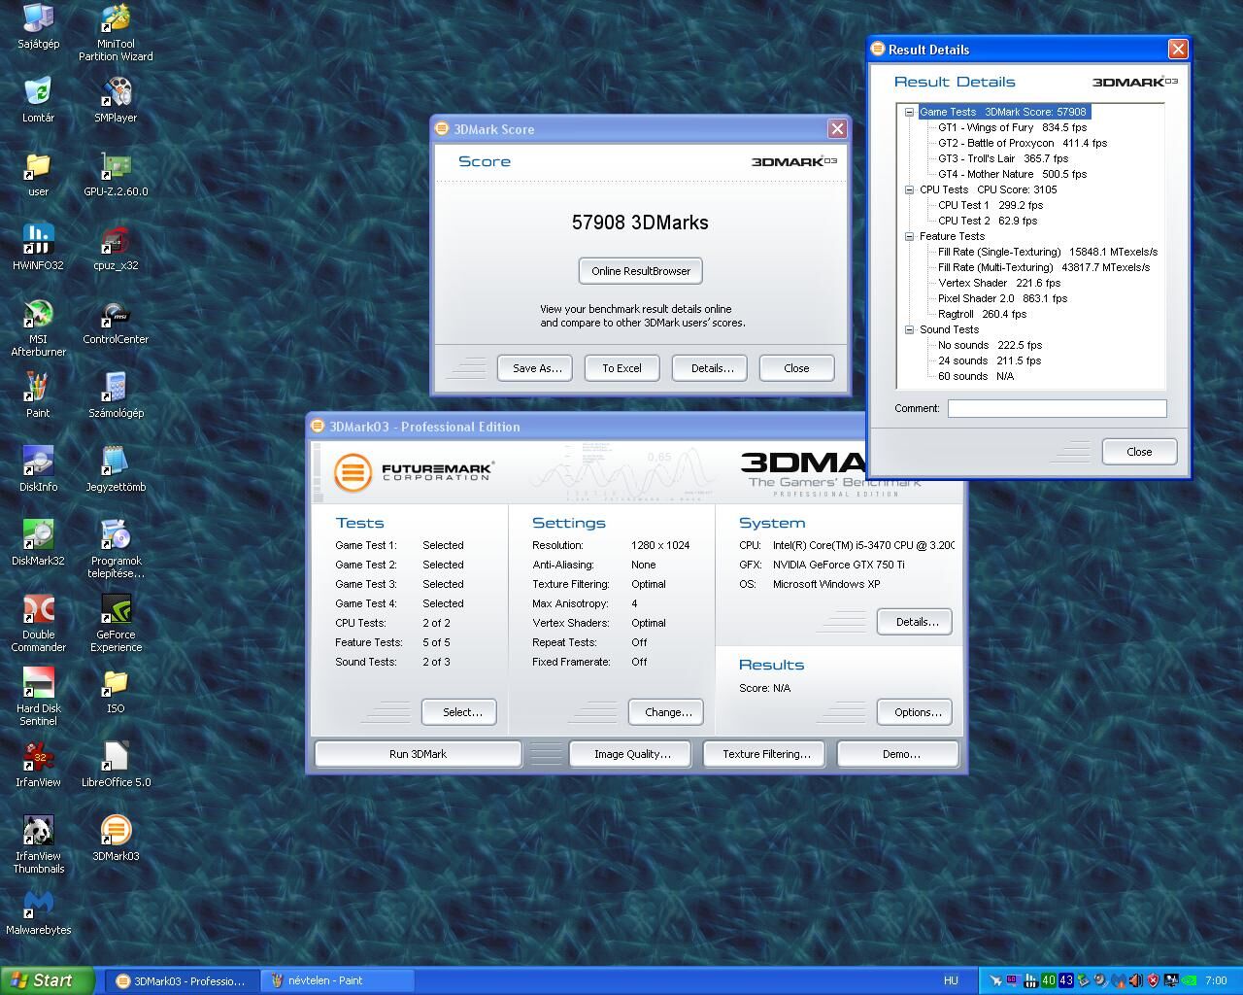Image resolution: width=1243 pixels, height=995 pixels.
Task: Open IrfanView desktop icon
Action: pos(38,765)
